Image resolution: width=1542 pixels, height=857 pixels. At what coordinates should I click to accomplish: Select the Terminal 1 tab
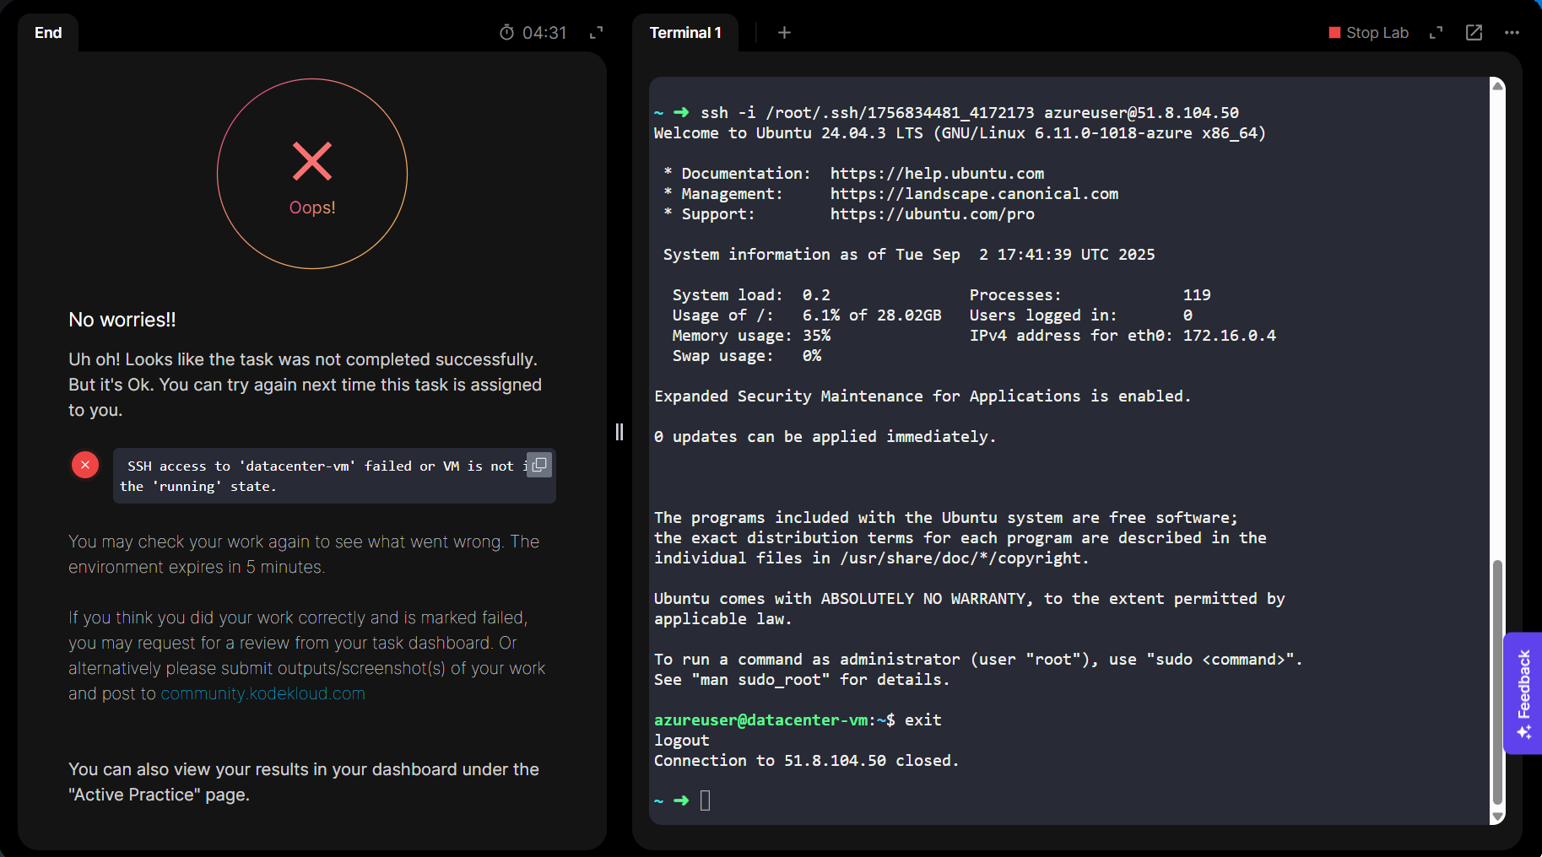(x=684, y=33)
